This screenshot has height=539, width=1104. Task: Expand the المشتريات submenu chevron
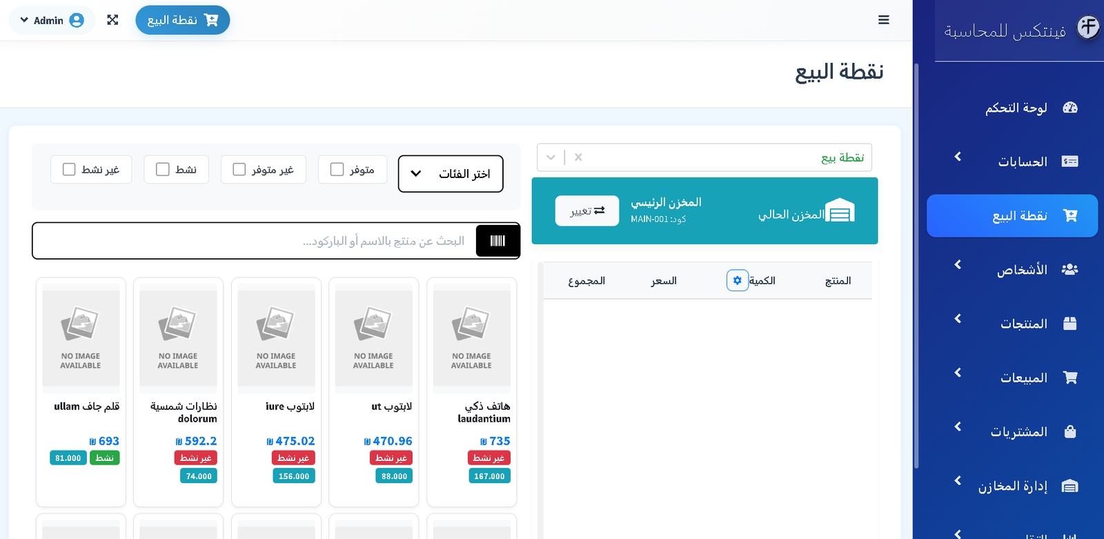[x=958, y=427]
